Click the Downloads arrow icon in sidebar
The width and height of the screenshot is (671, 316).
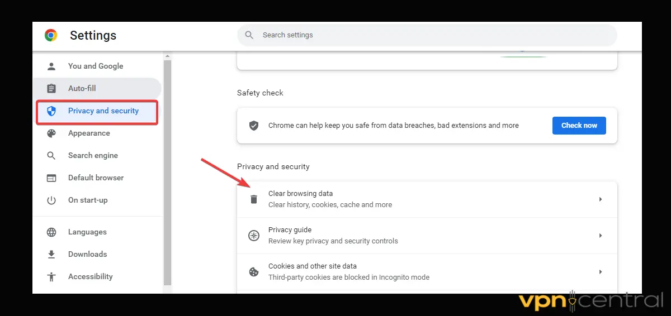tap(51, 254)
